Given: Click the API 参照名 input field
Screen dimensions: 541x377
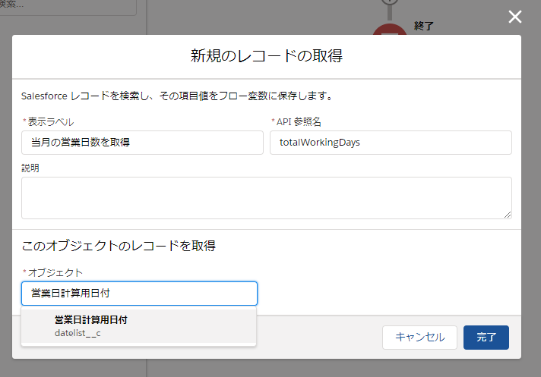Looking at the screenshot, I should [x=391, y=143].
